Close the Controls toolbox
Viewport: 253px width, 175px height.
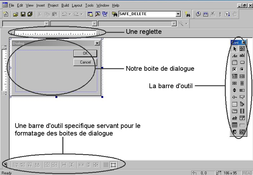(244, 42)
